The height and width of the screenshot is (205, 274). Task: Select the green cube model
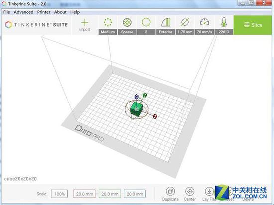pos(137,109)
